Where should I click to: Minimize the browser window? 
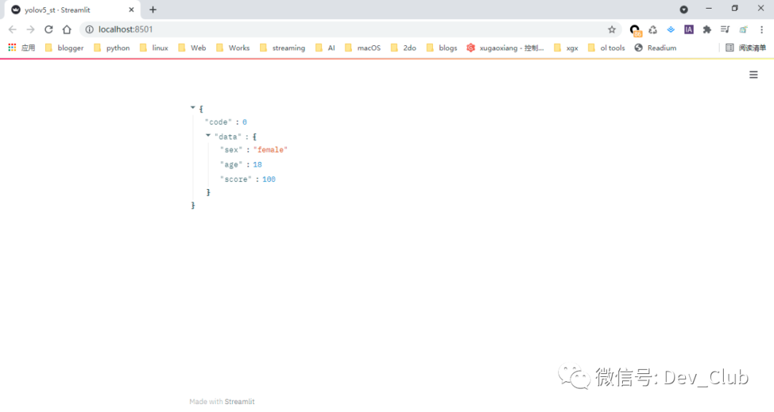click(709, 9)
